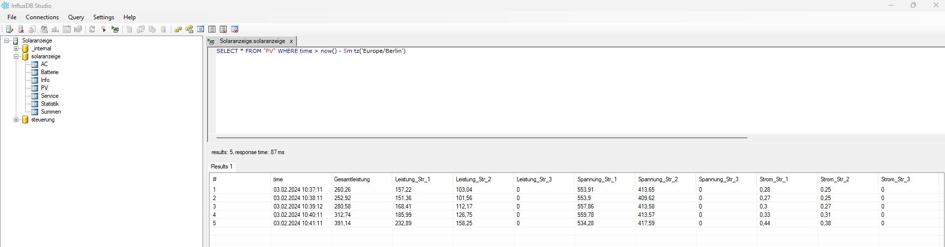Click the server with pencil toolbar icon
The image size is (945, 247).
point(9,30)
